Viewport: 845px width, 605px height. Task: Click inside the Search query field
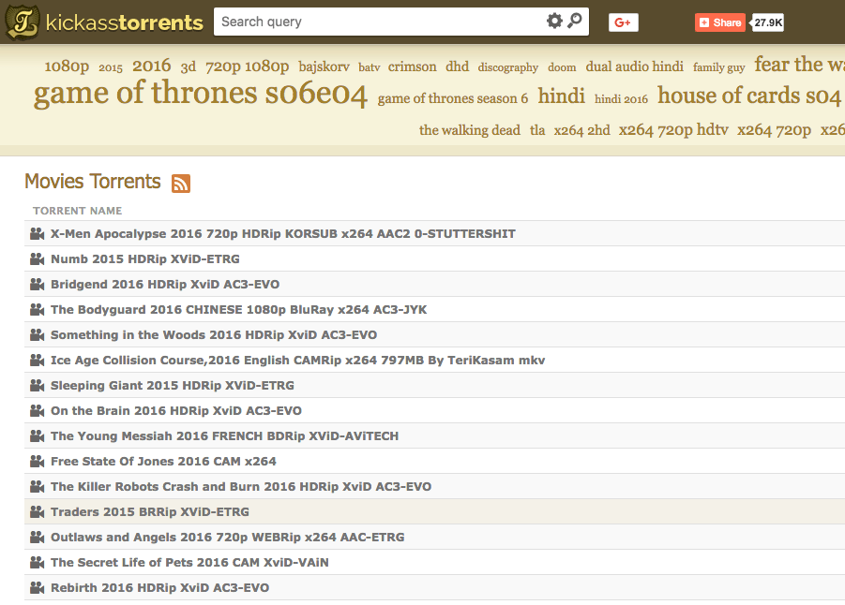click(x=375, y=20)
